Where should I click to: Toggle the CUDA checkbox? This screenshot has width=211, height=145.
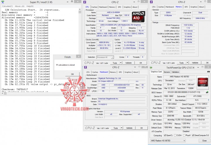click(x=175, y=135)
